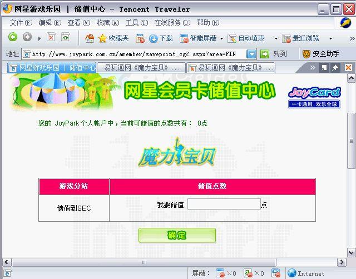Open the 下载 download manager
The height and width of the screenshot is (279, 356).
[x=161, y=38]
